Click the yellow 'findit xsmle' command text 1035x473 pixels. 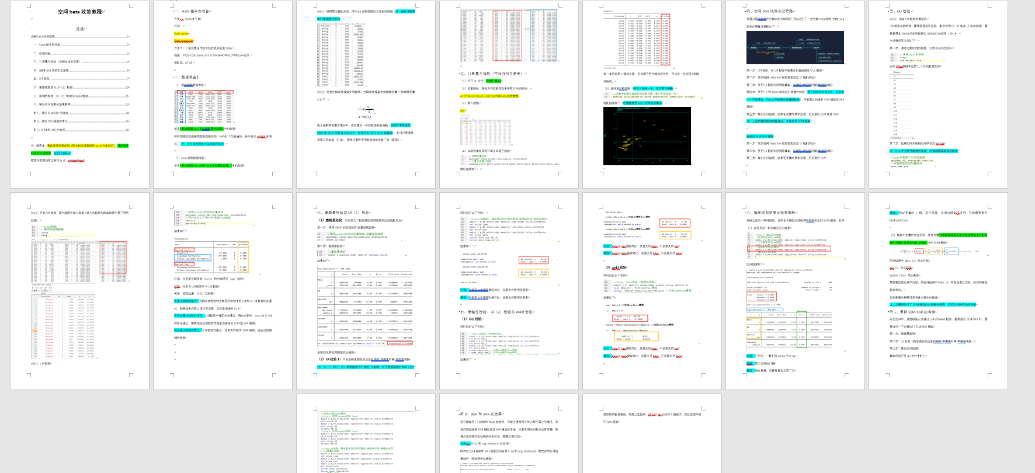tap(181, 34)
